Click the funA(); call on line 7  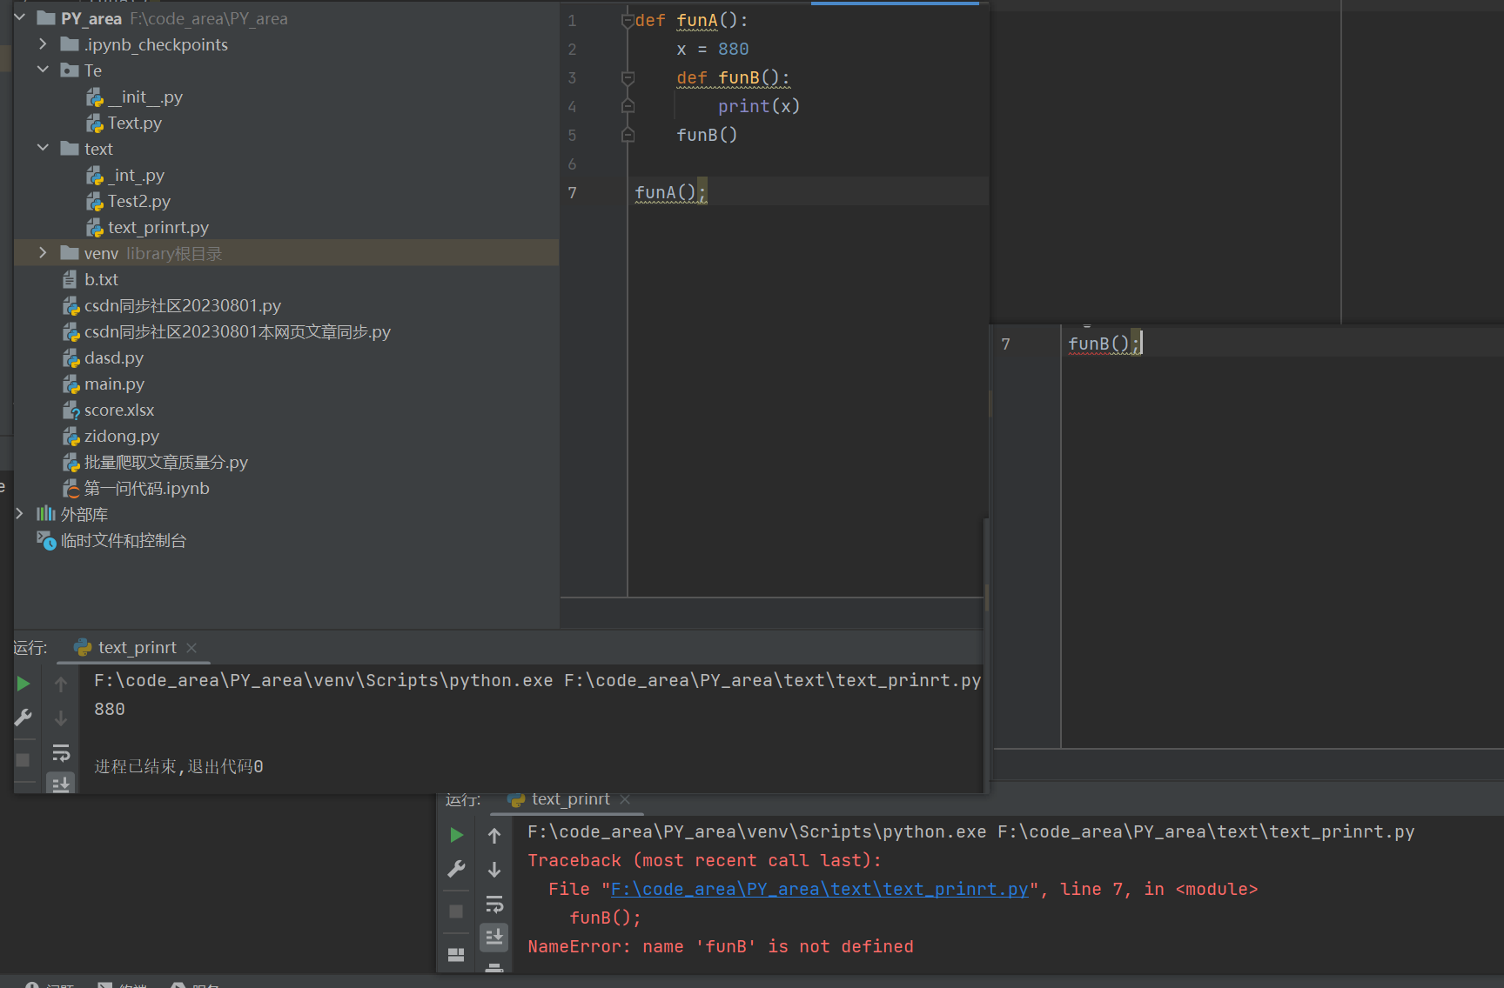coord(670,192)
